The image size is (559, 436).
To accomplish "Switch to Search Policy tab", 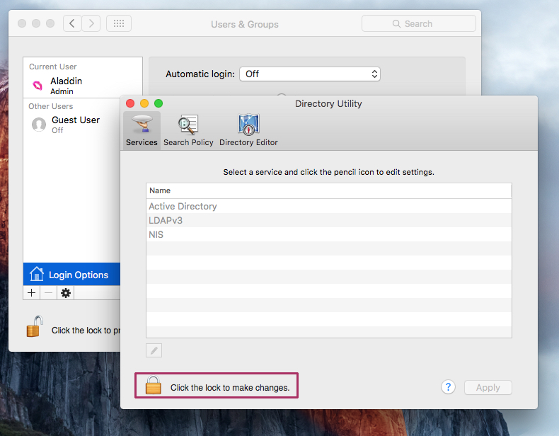I will pyautogui.click(x=188, y=130).
